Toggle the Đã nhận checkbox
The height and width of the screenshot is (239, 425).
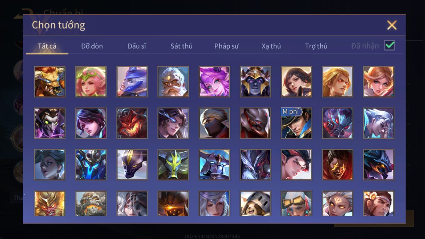389,45
